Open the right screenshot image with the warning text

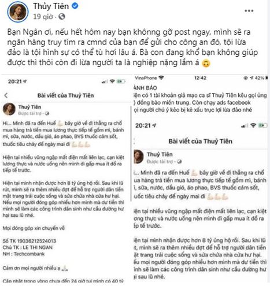tap(201, 179)
